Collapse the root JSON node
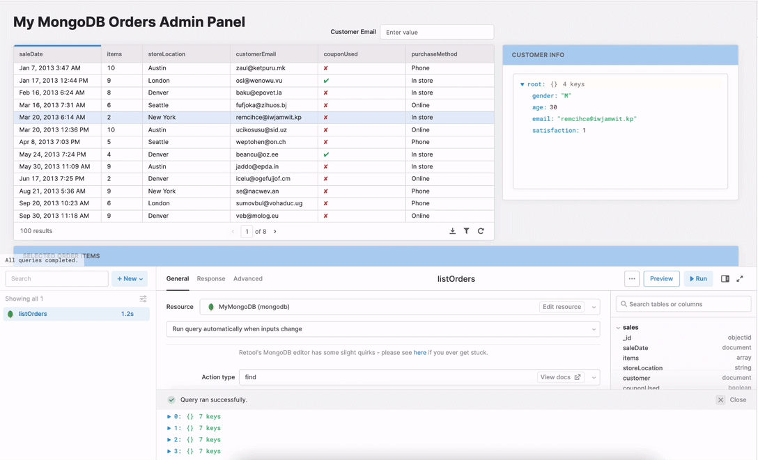 522,84
